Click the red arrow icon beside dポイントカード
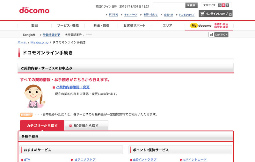 pos(181,160)
